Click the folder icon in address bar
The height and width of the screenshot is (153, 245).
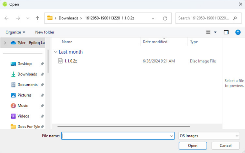(50, 18)
